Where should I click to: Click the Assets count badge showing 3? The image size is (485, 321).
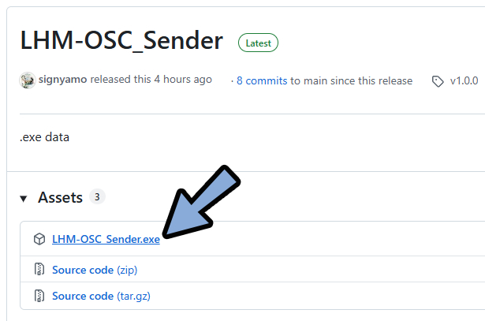click(97, 196)
